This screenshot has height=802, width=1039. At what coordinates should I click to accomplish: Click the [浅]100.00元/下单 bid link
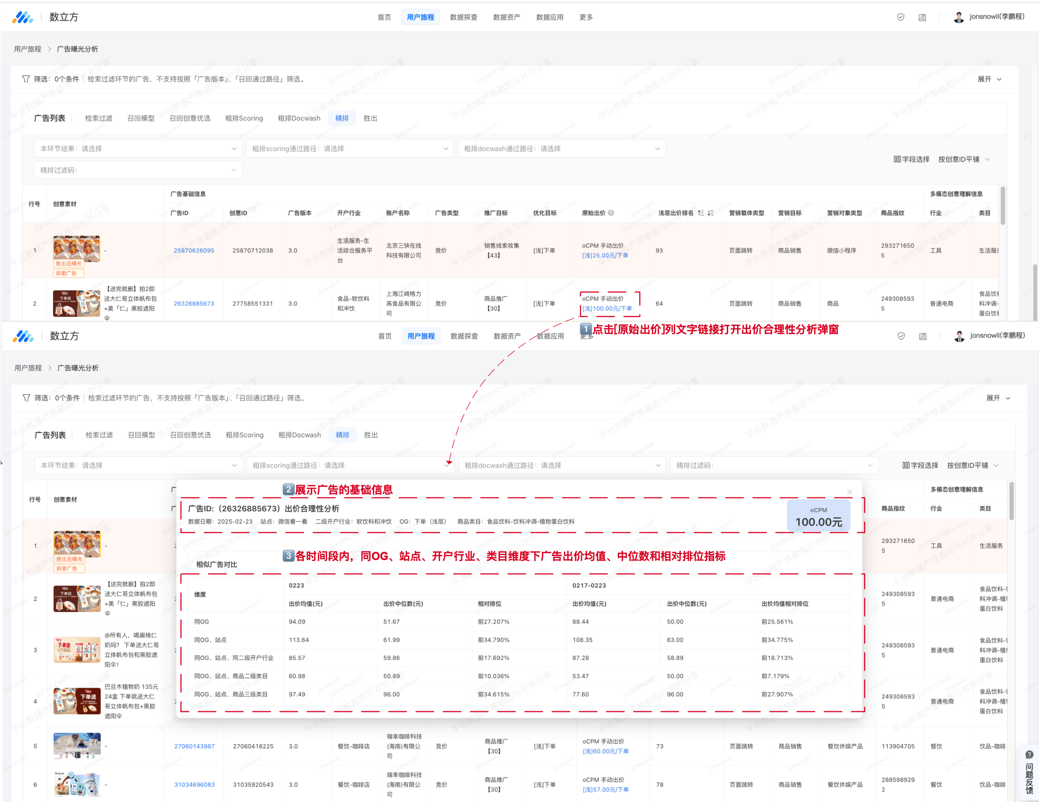pyautogui.click(x=606, y=308)
